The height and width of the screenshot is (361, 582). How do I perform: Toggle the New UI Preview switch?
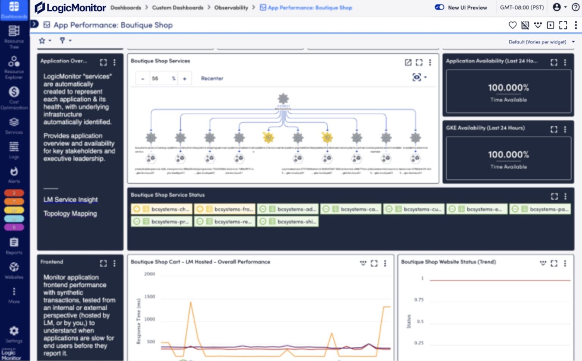pyautogui.click(x=440, y=7)
